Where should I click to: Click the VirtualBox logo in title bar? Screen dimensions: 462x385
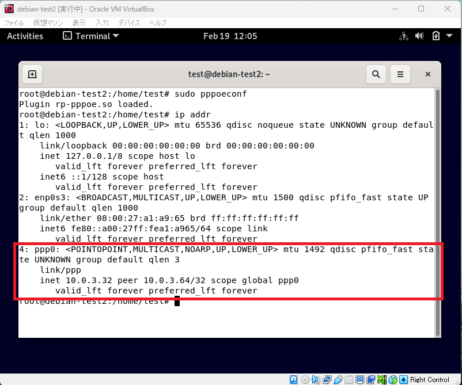(x=9, y=9)
